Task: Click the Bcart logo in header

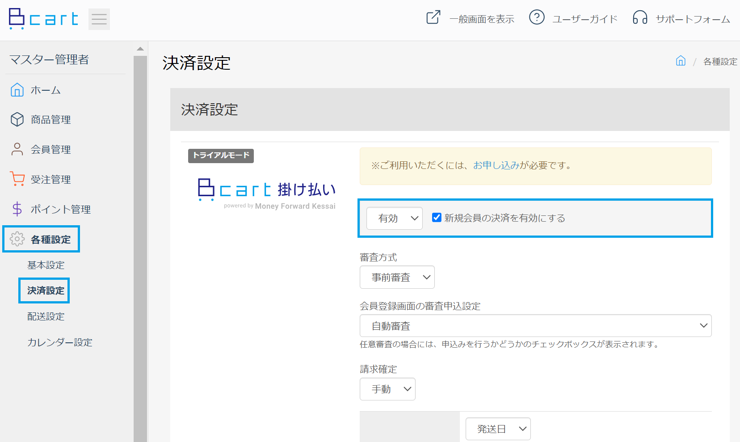Action: pos(43,19)
